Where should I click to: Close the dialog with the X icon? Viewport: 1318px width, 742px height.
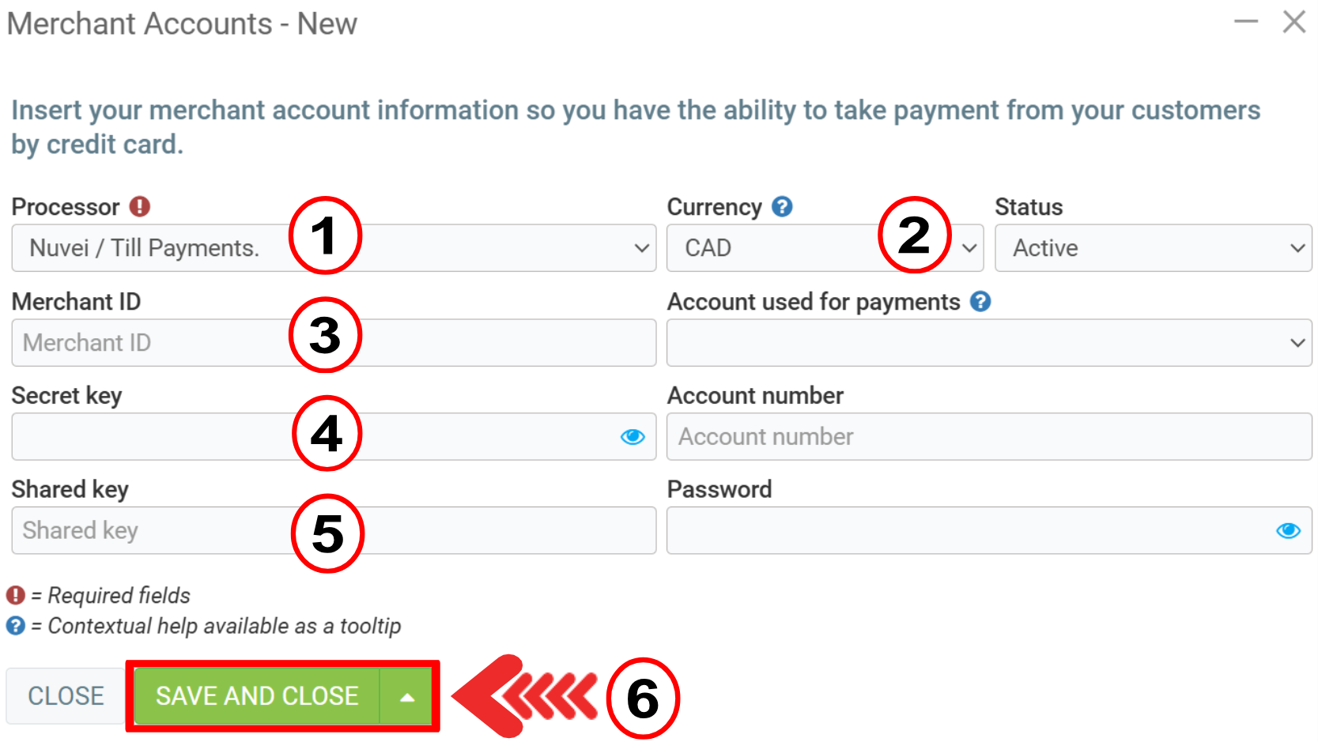1294,22
